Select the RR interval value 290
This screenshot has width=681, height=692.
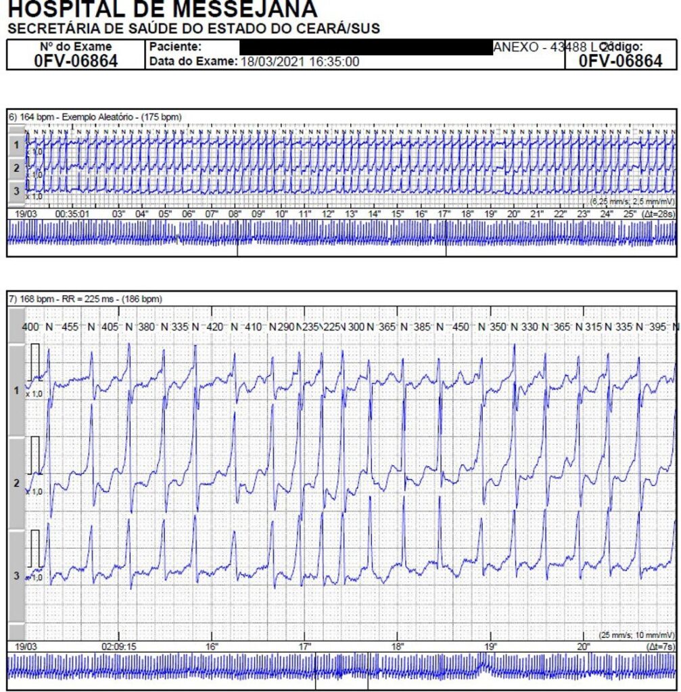click(x=286, y=327)
